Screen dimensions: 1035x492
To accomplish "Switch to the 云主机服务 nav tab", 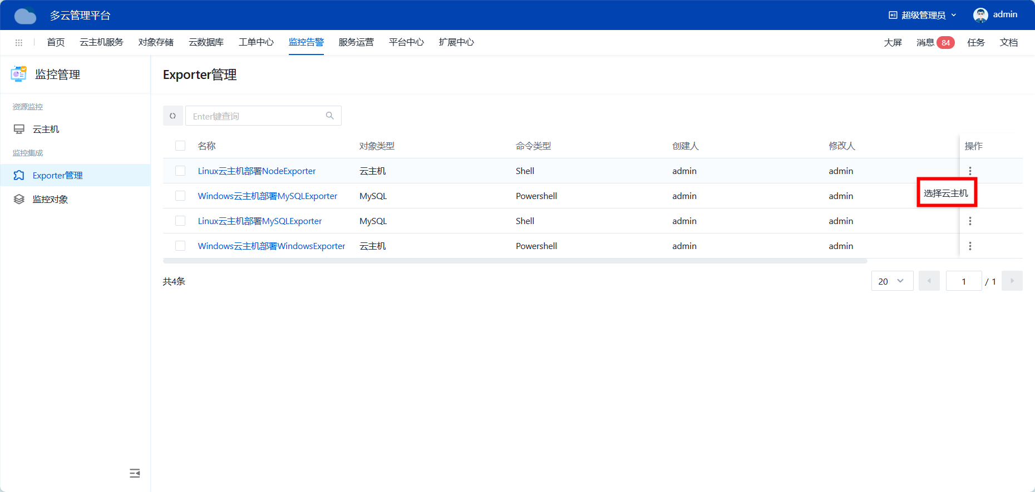I will click(101, 42).
